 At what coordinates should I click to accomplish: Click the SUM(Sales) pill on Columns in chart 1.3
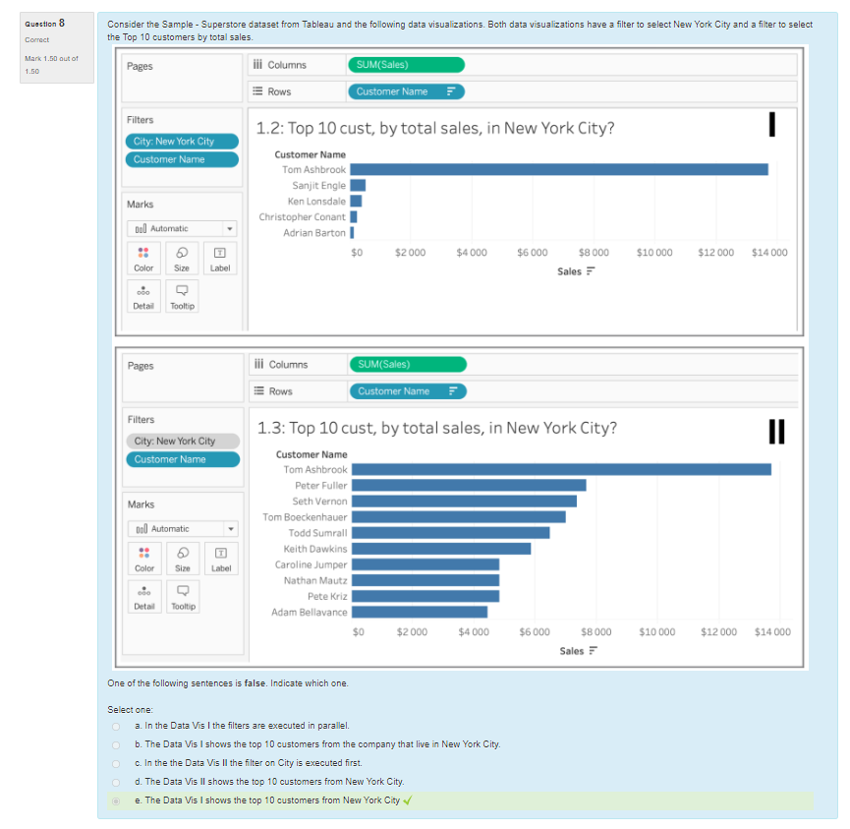click(x=407, y=365)
